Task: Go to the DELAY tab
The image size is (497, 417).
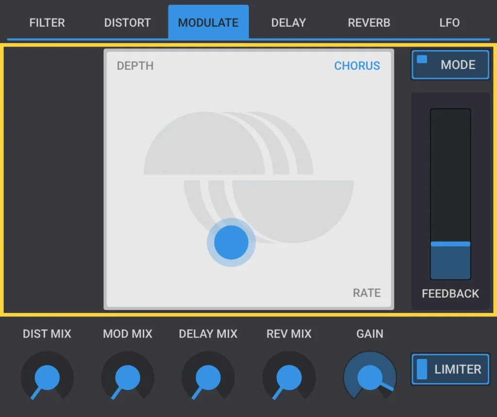Action: 288,22
